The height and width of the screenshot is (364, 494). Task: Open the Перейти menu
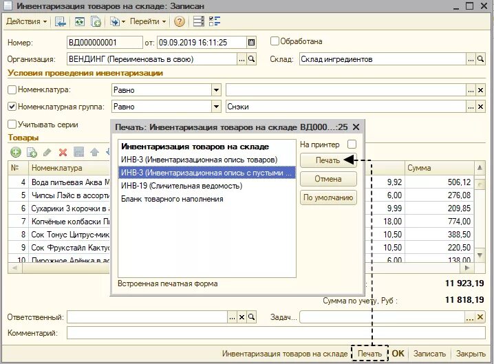pos(148,21)
